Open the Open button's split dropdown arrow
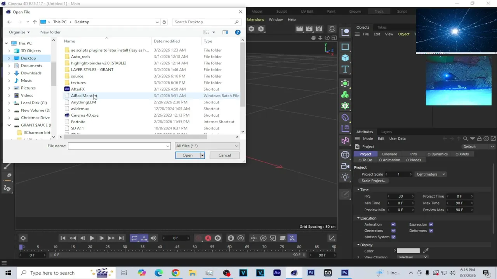Screen dimensions: 497x279 pos(202,155)
